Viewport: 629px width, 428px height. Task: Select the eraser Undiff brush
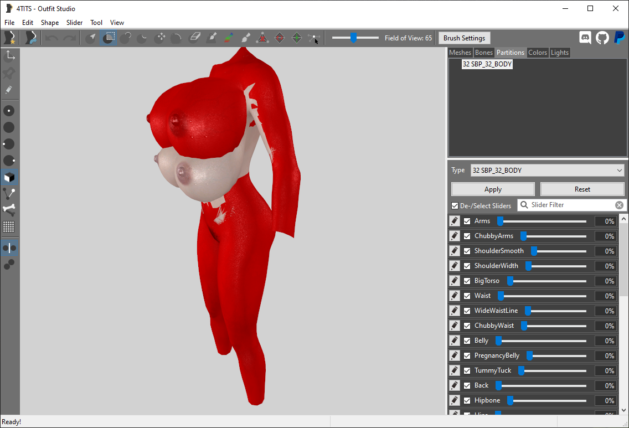tap(194, 38)
